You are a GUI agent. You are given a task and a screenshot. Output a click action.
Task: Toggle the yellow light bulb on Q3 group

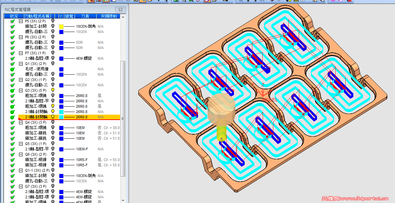point(53,90)
